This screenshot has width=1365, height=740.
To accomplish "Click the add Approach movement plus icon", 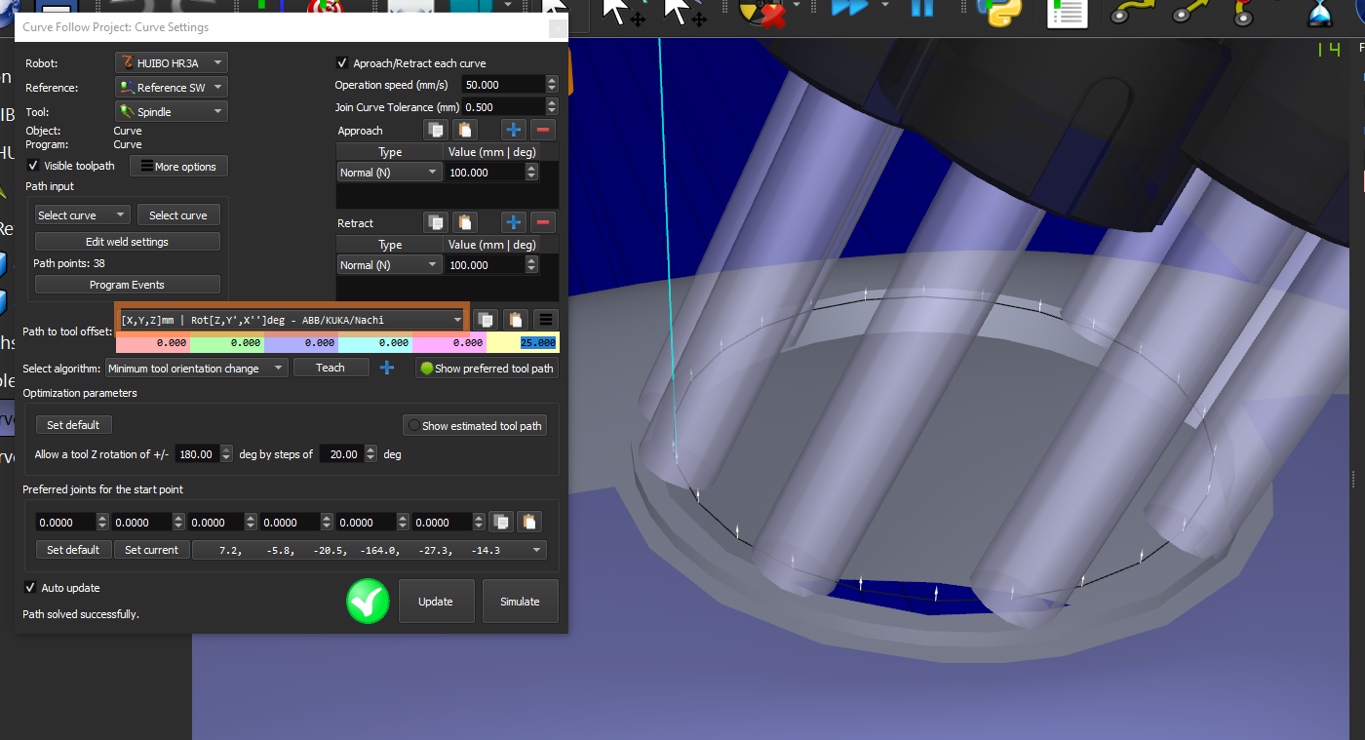I will [514, 130].
